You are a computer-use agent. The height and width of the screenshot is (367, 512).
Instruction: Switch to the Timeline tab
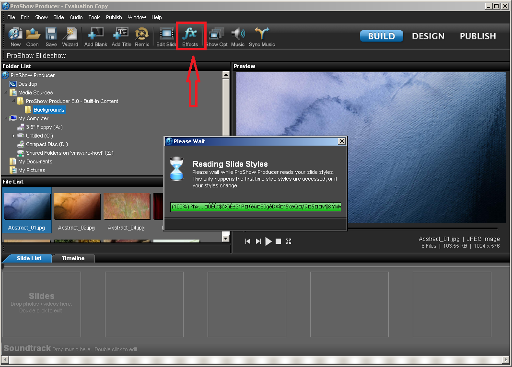click(73, 258)
